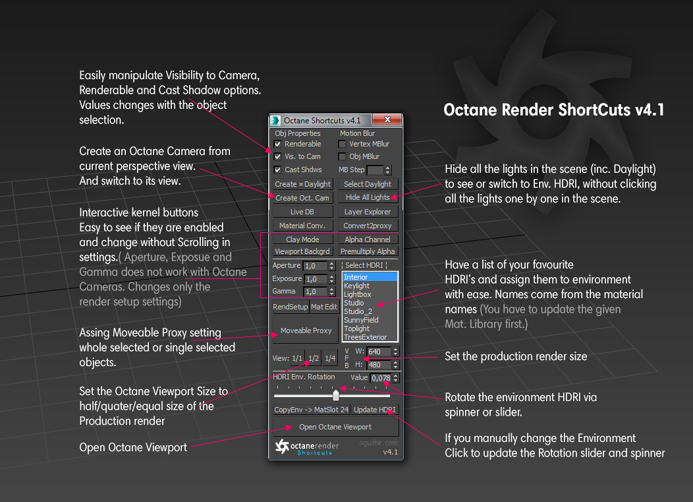The width and height of the screenshot is (693, 502).
Task: Select Toplight in HDRI list
Action: (x=370, y=329)
